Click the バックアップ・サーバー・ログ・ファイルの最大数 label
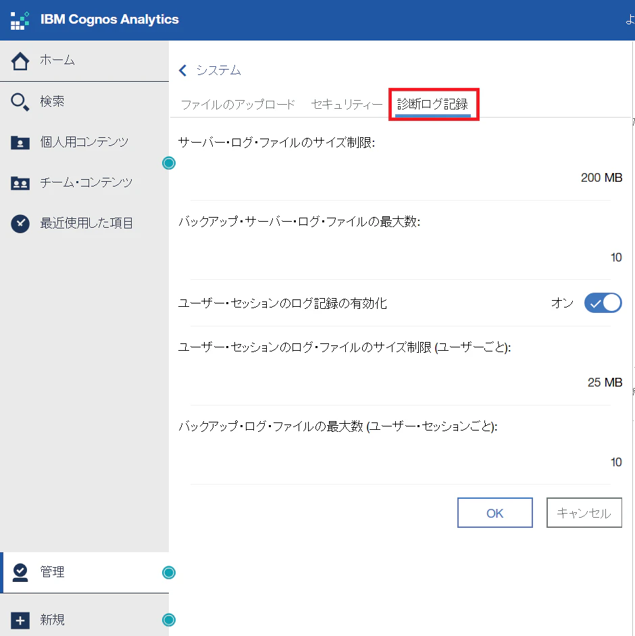Image resolution: width=635 pixels, height=636 pixels. [299, 222]
